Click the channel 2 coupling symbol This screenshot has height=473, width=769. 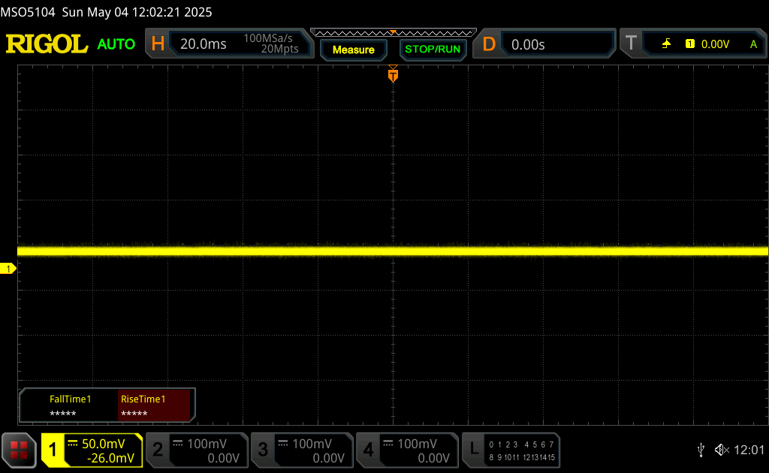tap(178, 444)
